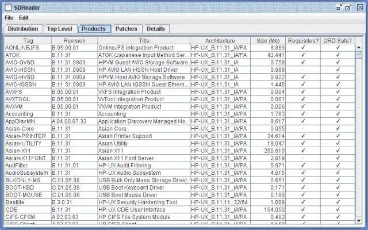Select the BOOT-KBD tag cell
Image resolution: width=368 pixels, height=230 pixels.
click(x=28, y=187)
